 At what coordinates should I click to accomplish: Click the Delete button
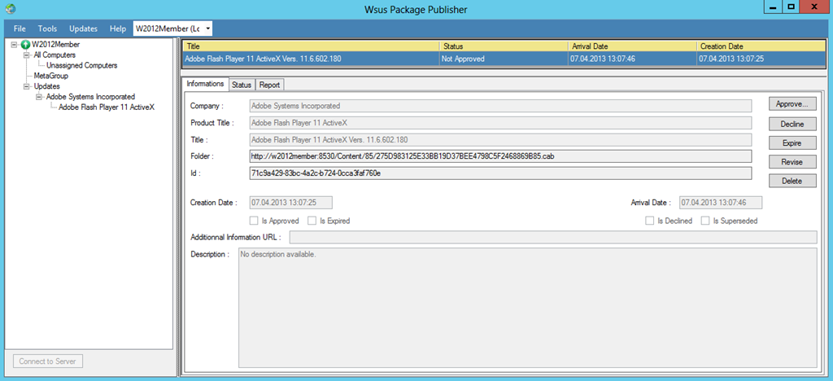click(x=792, y=182)
